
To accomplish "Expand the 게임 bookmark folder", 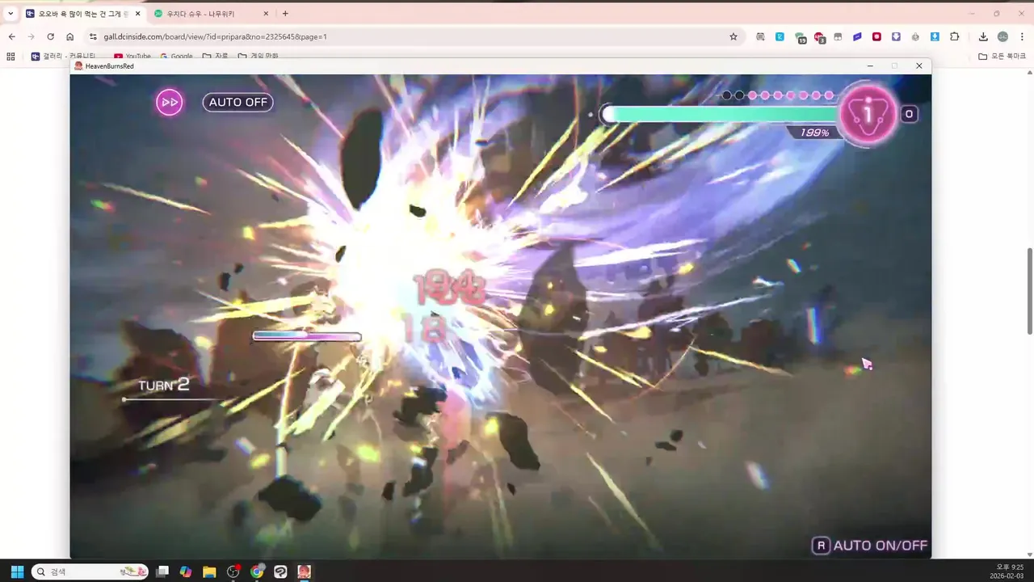I will click(x=258, y=57).
